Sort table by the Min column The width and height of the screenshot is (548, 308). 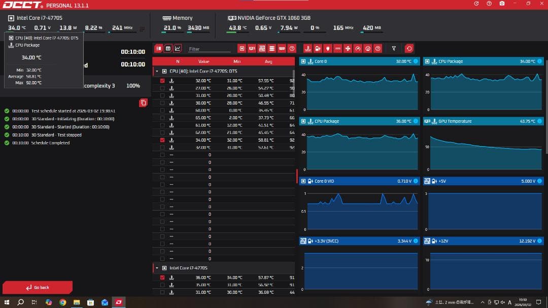[x=237, y=61]
